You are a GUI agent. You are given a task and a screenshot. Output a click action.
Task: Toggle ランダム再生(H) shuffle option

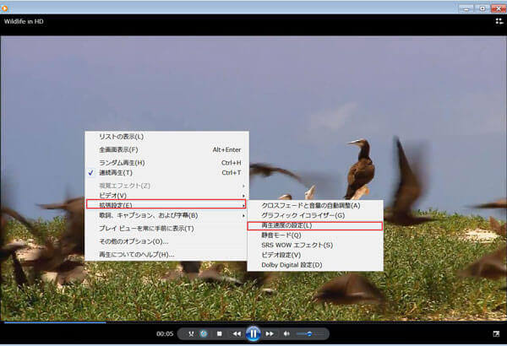166,163
